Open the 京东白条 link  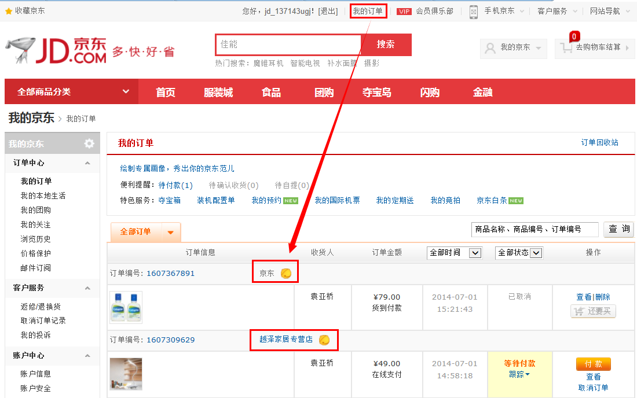(492, 200)
